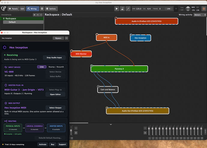This screenshot has height=148, width=207.
Task: Click the second minus button in the Rackspaces header
Action: point(41,15)
